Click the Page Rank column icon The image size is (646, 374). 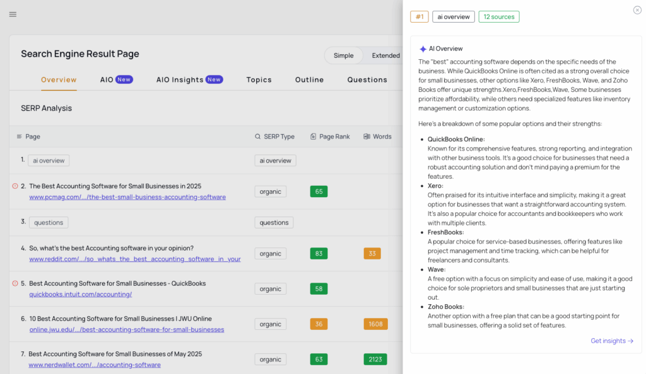(x=313, y=137)
